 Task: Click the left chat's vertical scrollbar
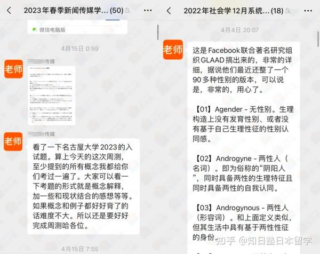157,32
